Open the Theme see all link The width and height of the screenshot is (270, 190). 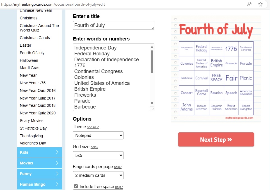93,127
